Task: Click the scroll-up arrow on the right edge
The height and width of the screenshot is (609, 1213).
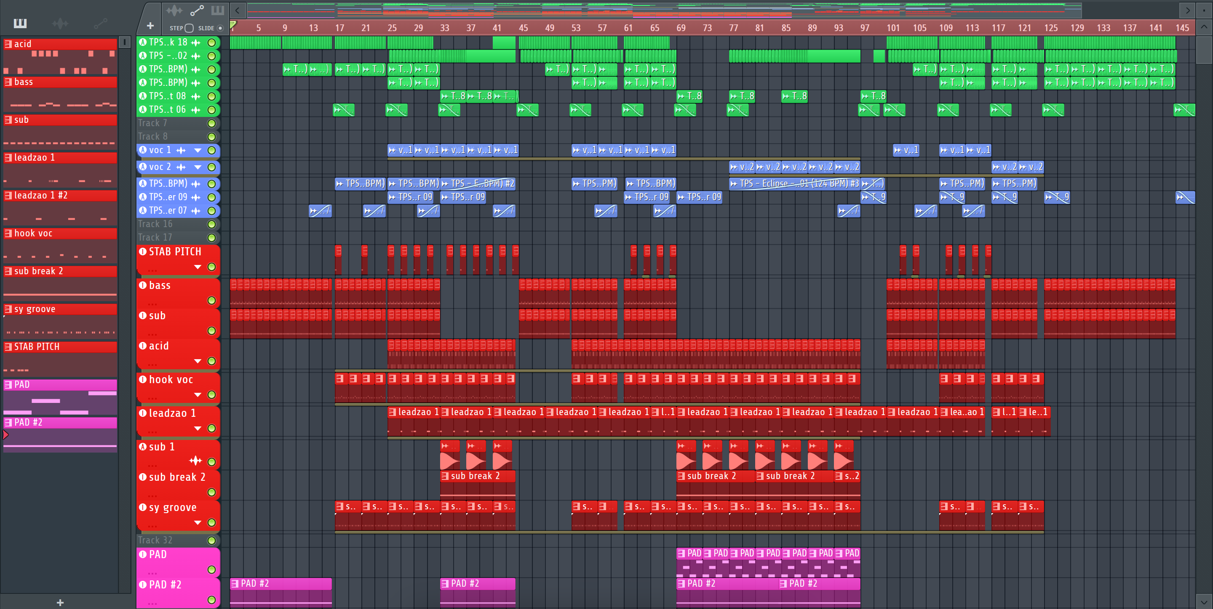Action: pyautogui.click(x=1204, y=27)
